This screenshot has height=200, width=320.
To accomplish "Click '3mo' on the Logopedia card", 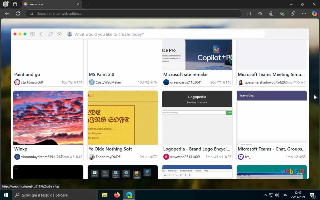I will tap(209, 157).
